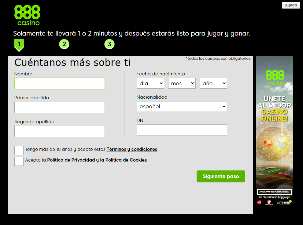This screenshot has height=225, width=303.
Task: Click the 'Fecha de nacimiento' label
Action: pos(161,74)
